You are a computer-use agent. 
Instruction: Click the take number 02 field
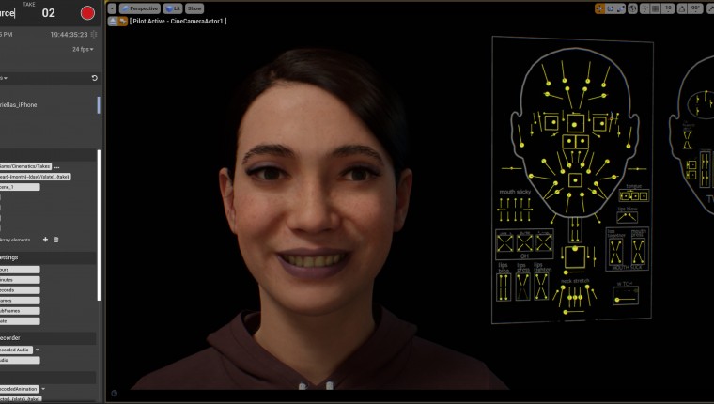click(x=49, y=13)
